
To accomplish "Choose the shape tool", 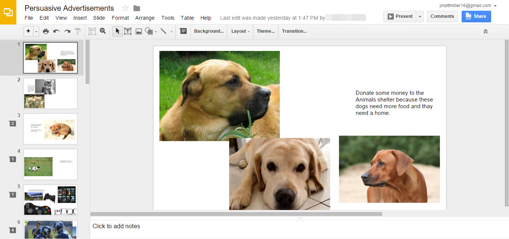I will point(149,31).
